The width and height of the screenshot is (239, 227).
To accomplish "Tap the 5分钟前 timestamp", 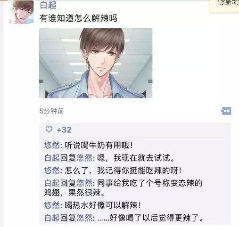I will pyautogui.click(x=51, y=111).
